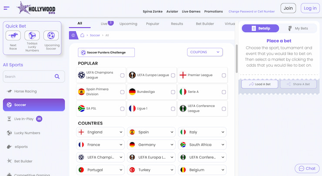Open the Spina Zonke menu item
Screen dimensions: 322x176
(153, 11)
